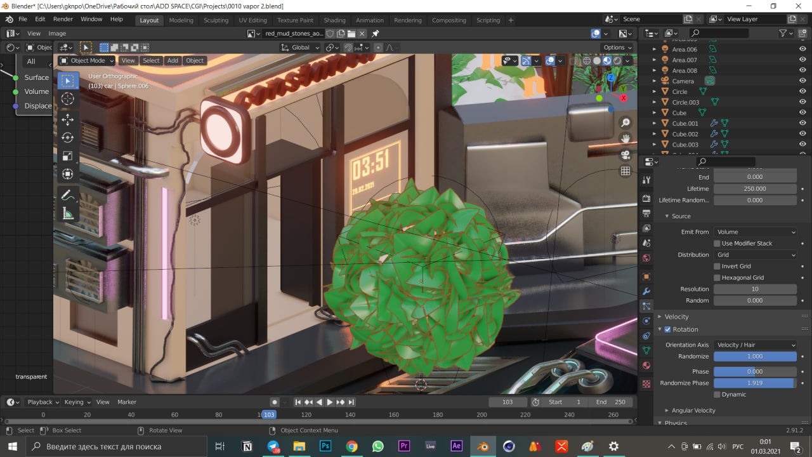Click the Move view hand icon
The height and width of the screenshot is (457, 812).
click(625, 138)
